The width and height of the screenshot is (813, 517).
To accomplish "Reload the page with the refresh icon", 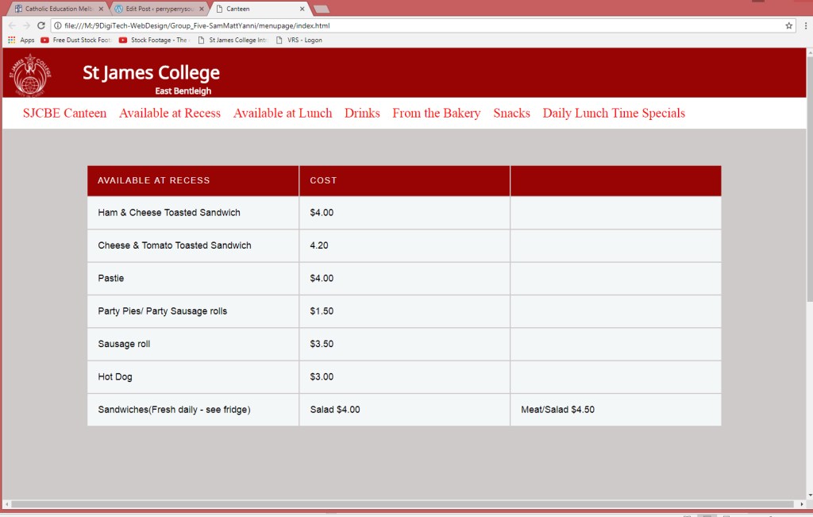I will pos(40,25).
